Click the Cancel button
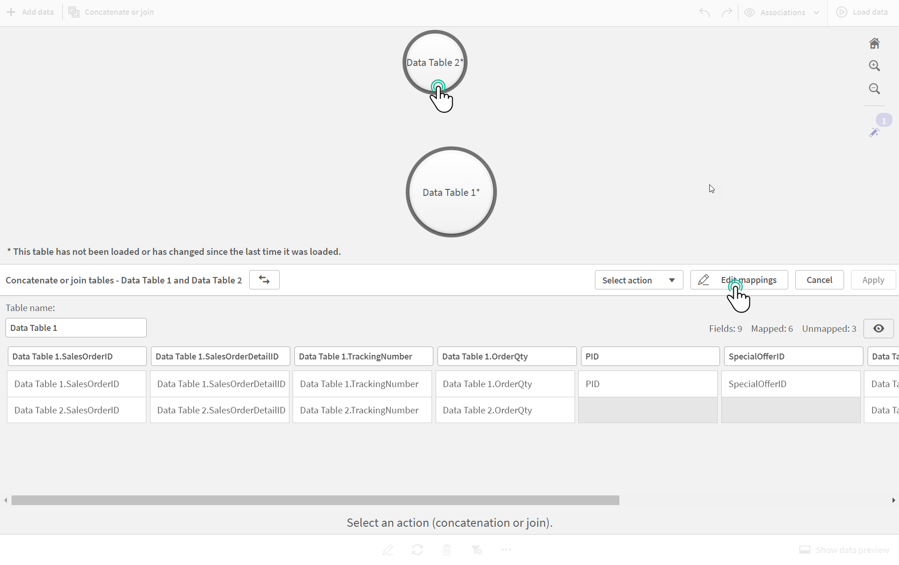Image resolution: width=899 pixels, height=565 pixels. [x=820, y=280]
